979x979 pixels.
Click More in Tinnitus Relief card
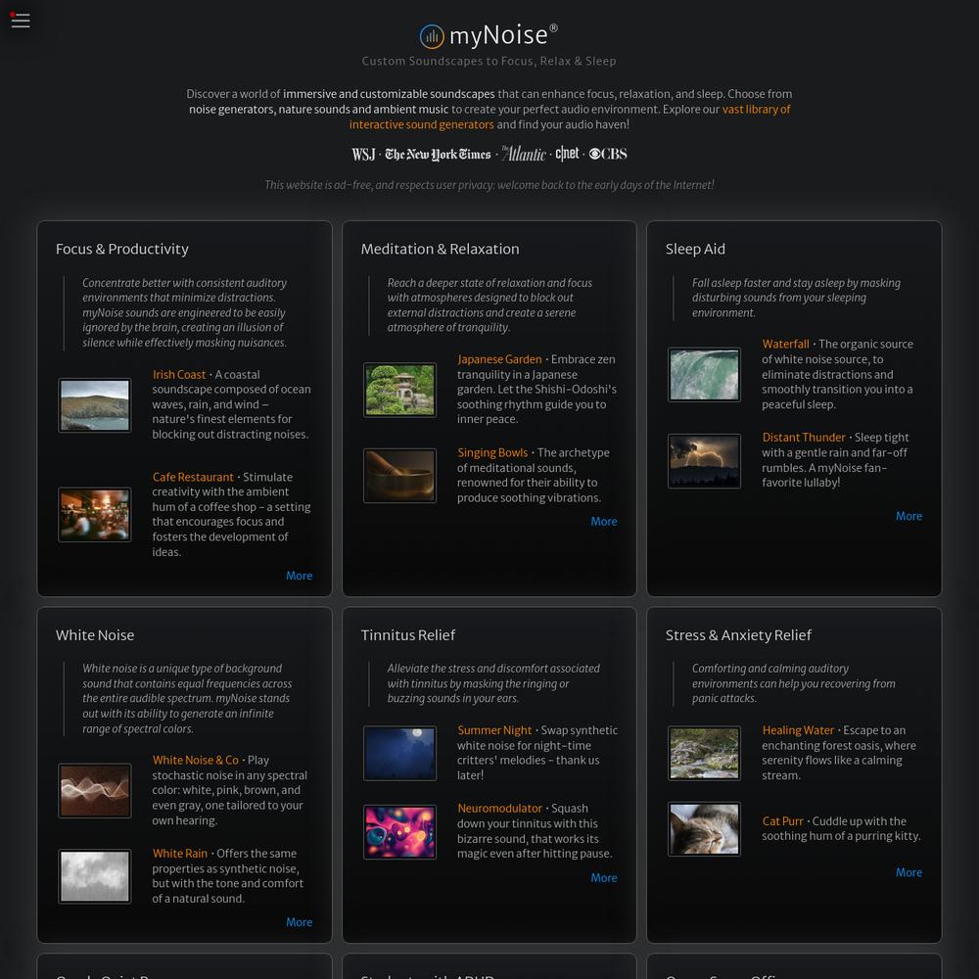604,878
